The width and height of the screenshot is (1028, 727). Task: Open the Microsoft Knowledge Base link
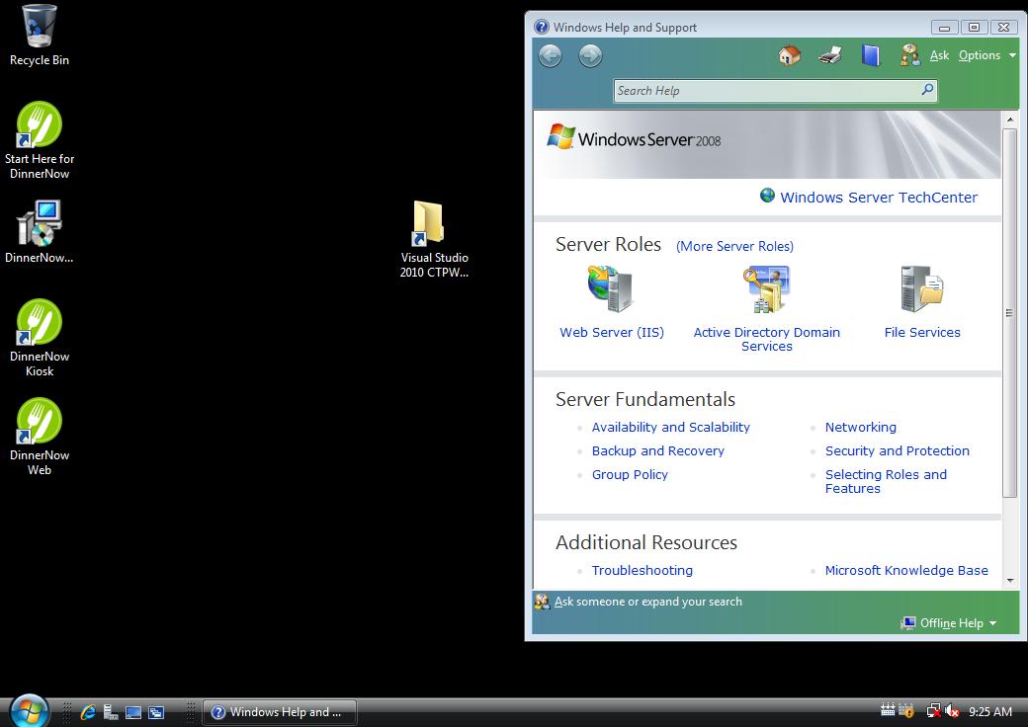tap(906, 571)
